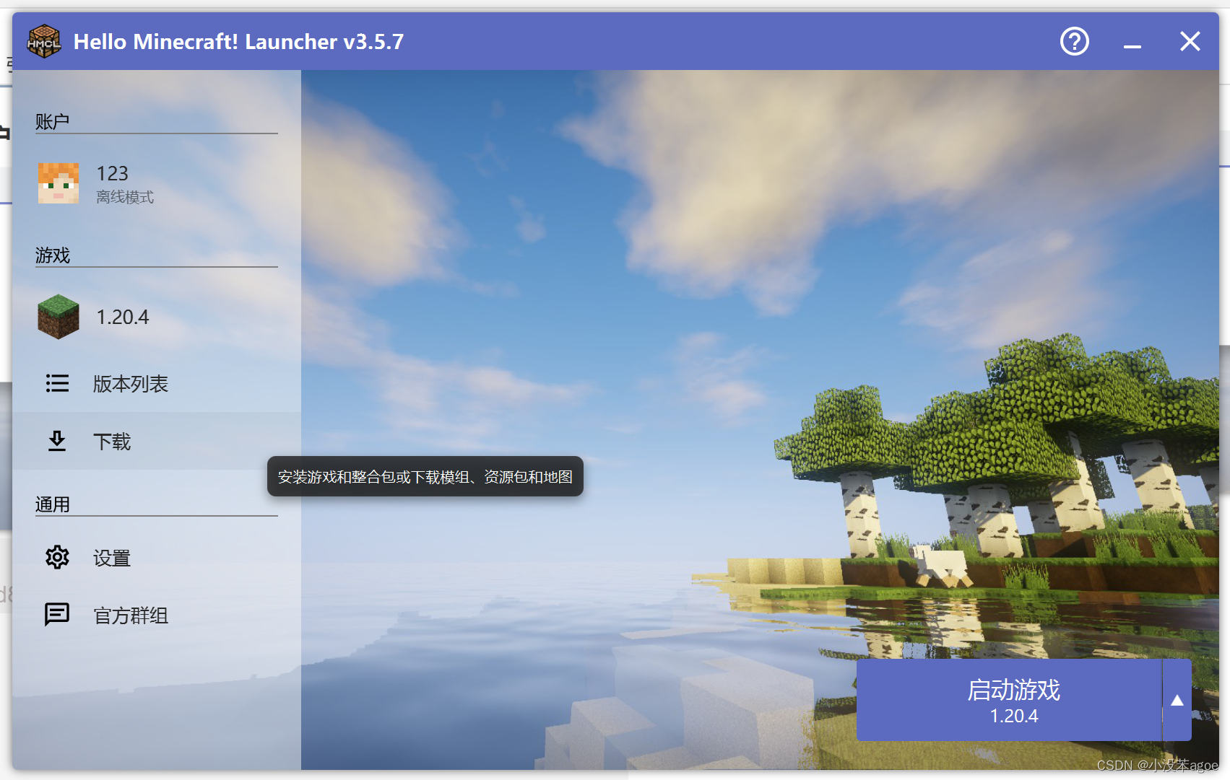Click the download arrow icon
The image size is (1230, 780).
(x=57, y=441)
